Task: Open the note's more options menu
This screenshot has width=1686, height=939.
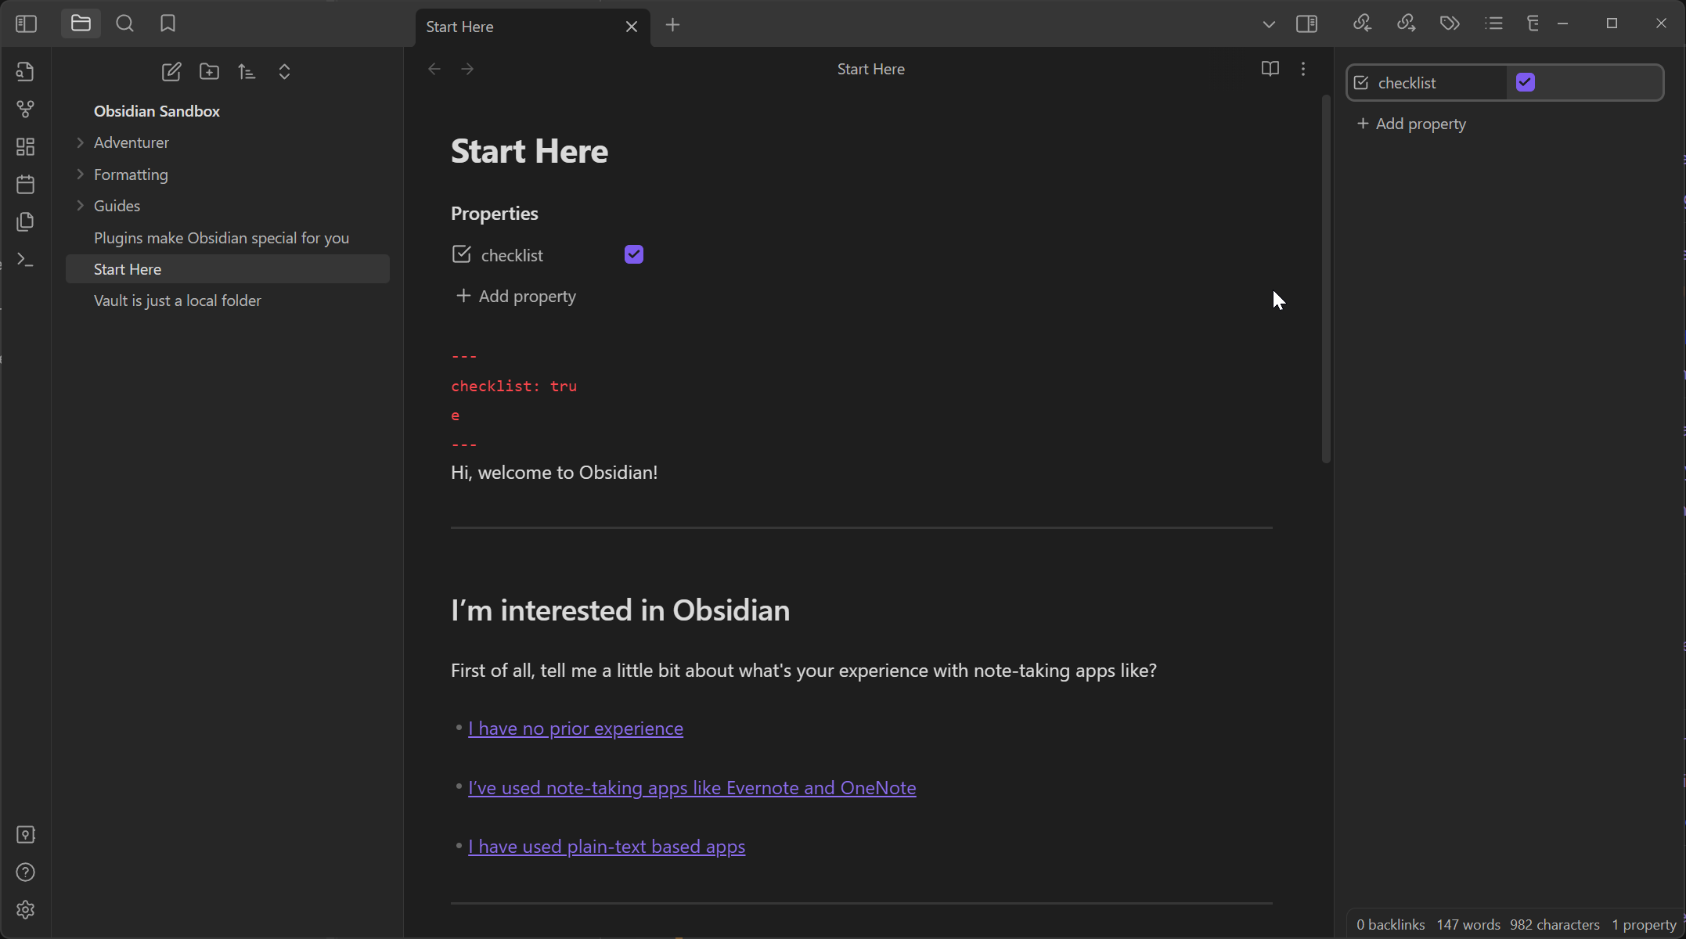Action: click(1303, 69)
